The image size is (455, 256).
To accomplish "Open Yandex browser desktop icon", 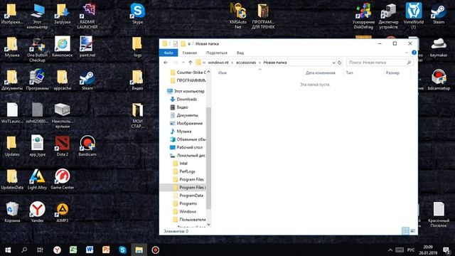I will tap(37, 212).
